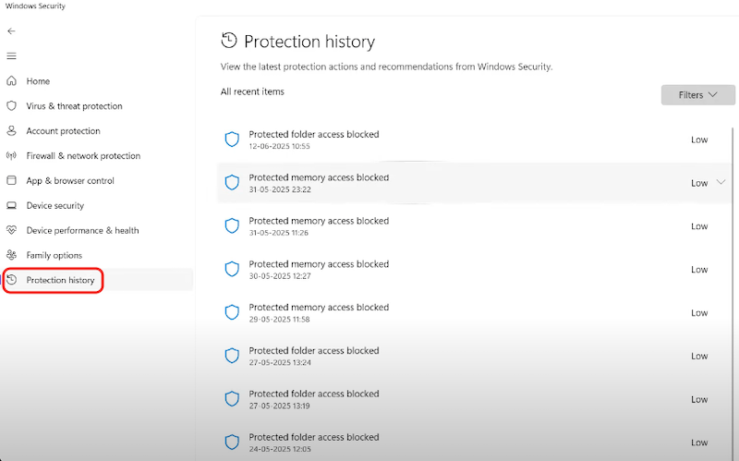The height and width of the screenshot is (461, 739).
Task: Open the 30-05-2025 12:27 memory access entry
Action: tap(319, 269)
